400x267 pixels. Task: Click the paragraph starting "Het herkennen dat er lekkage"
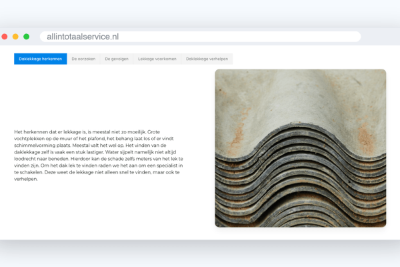pyautogui.click(x=99, y=156)
